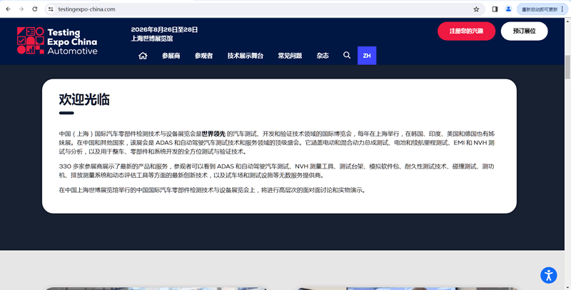The image size is (571, 290).
Task: Open the ZH language selector
Action: point(367,56)
